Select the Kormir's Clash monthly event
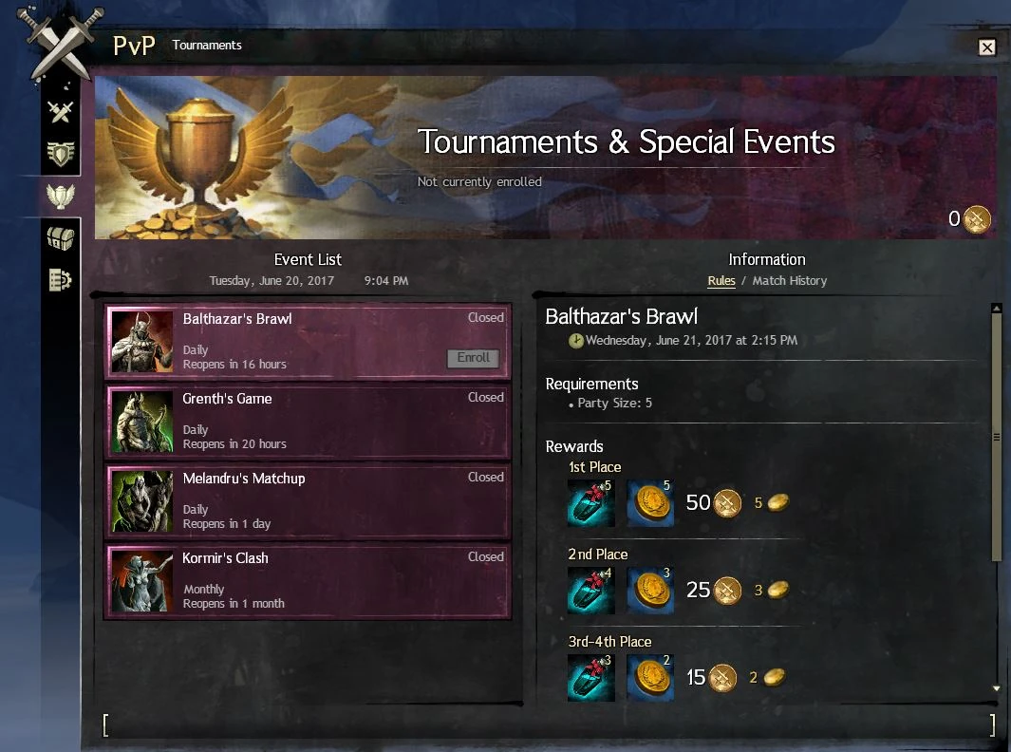 click(309, 580)
